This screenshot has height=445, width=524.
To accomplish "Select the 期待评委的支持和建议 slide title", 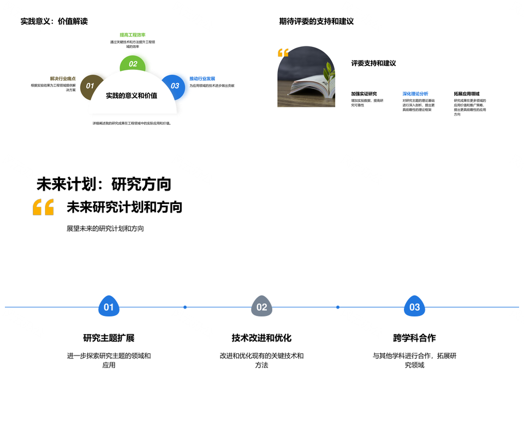I will 317,21.
